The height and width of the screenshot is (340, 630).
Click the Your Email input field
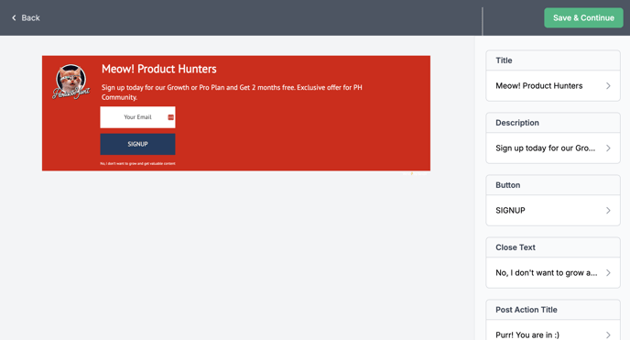tap(137, 117)
